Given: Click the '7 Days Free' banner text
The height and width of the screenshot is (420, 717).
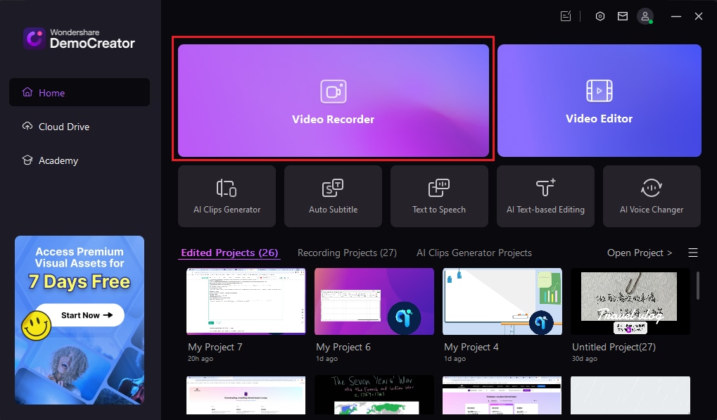Looking at the screenshot, I should (x=80, y=281).
